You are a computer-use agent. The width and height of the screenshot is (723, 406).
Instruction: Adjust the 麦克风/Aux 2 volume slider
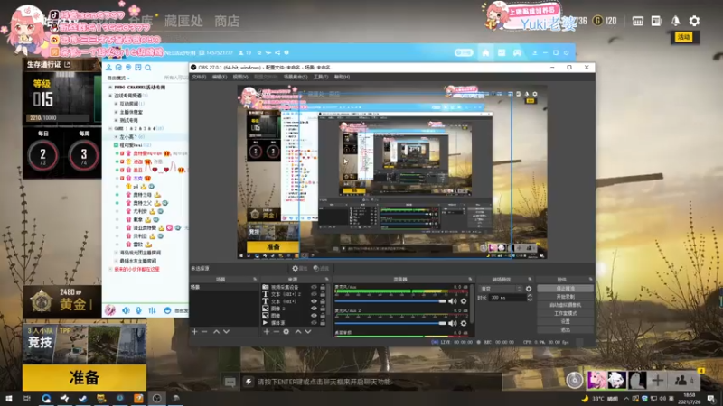pyautogui.click(x=390, y=323)
